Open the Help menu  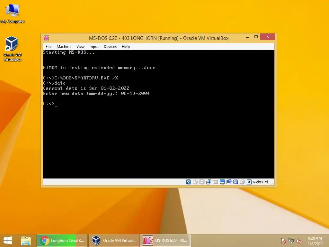point(126,46)
